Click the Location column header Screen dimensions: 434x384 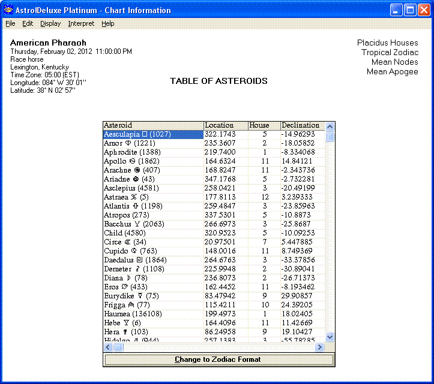tap(226, 125)
